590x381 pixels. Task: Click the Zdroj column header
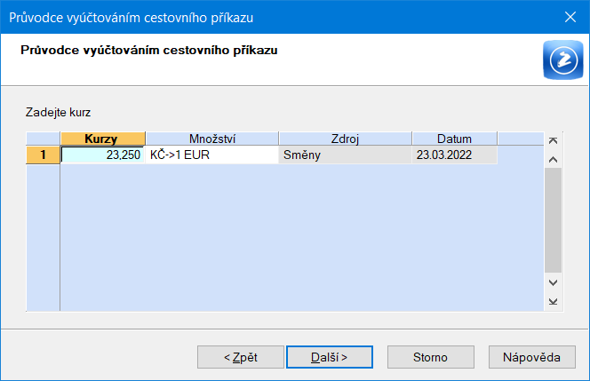(x=345, y=139)
